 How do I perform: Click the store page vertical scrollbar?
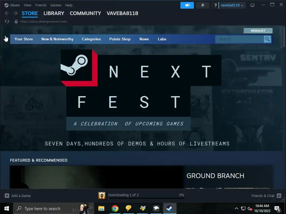(x=284, y=37)
